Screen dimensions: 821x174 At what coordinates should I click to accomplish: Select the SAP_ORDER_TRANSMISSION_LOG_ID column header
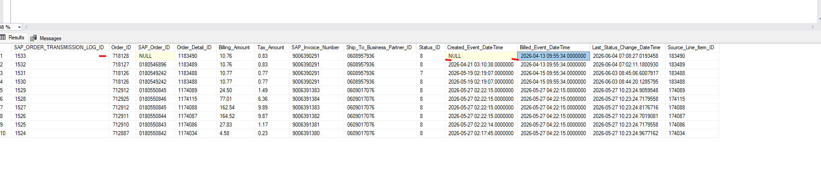pyautogui.click(x=59, y=47)
